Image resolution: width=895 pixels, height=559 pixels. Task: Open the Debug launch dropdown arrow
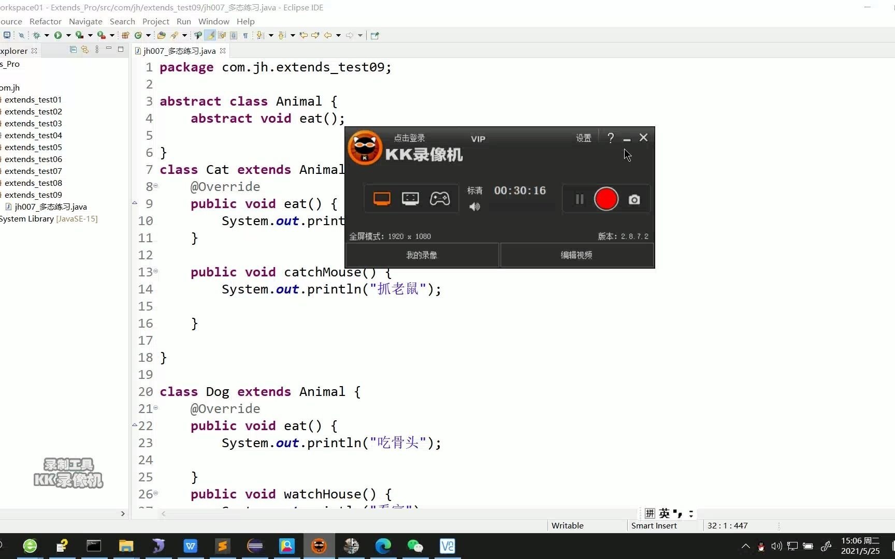47,35
